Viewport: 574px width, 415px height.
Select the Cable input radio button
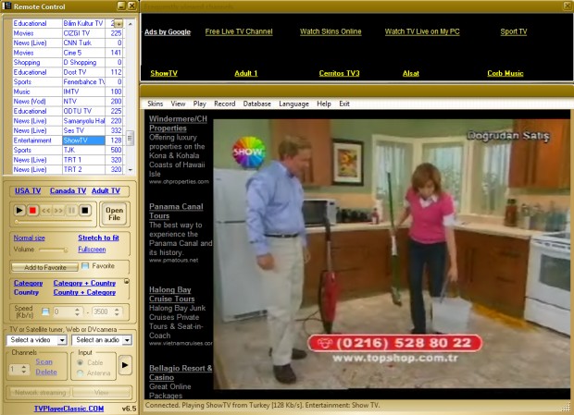(x=81, y=362)
